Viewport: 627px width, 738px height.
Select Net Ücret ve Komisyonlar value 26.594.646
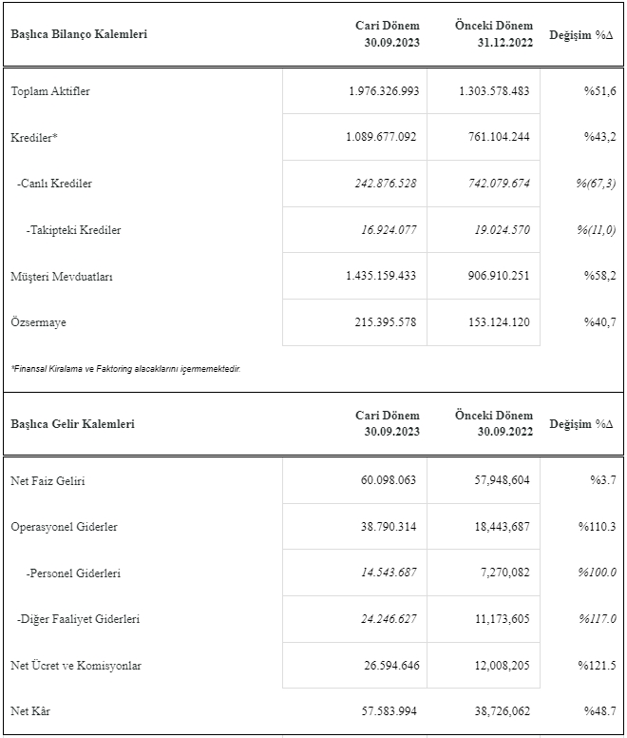pos(391,665)
